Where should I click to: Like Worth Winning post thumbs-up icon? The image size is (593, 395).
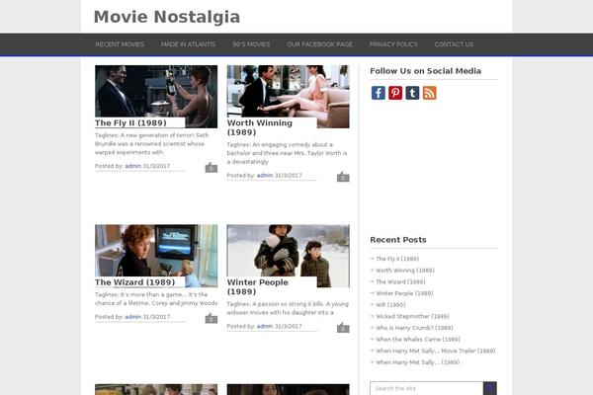(343, 177)
